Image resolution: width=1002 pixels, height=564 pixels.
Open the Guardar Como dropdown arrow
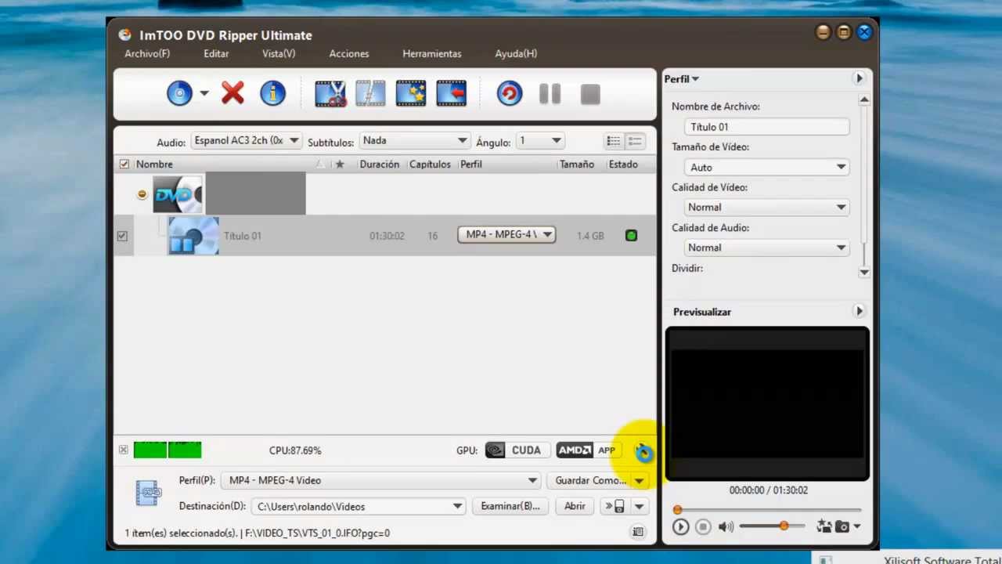(x=640, y=480)
